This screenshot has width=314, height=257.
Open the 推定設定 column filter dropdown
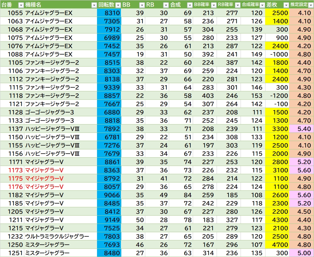pos(311,5)
